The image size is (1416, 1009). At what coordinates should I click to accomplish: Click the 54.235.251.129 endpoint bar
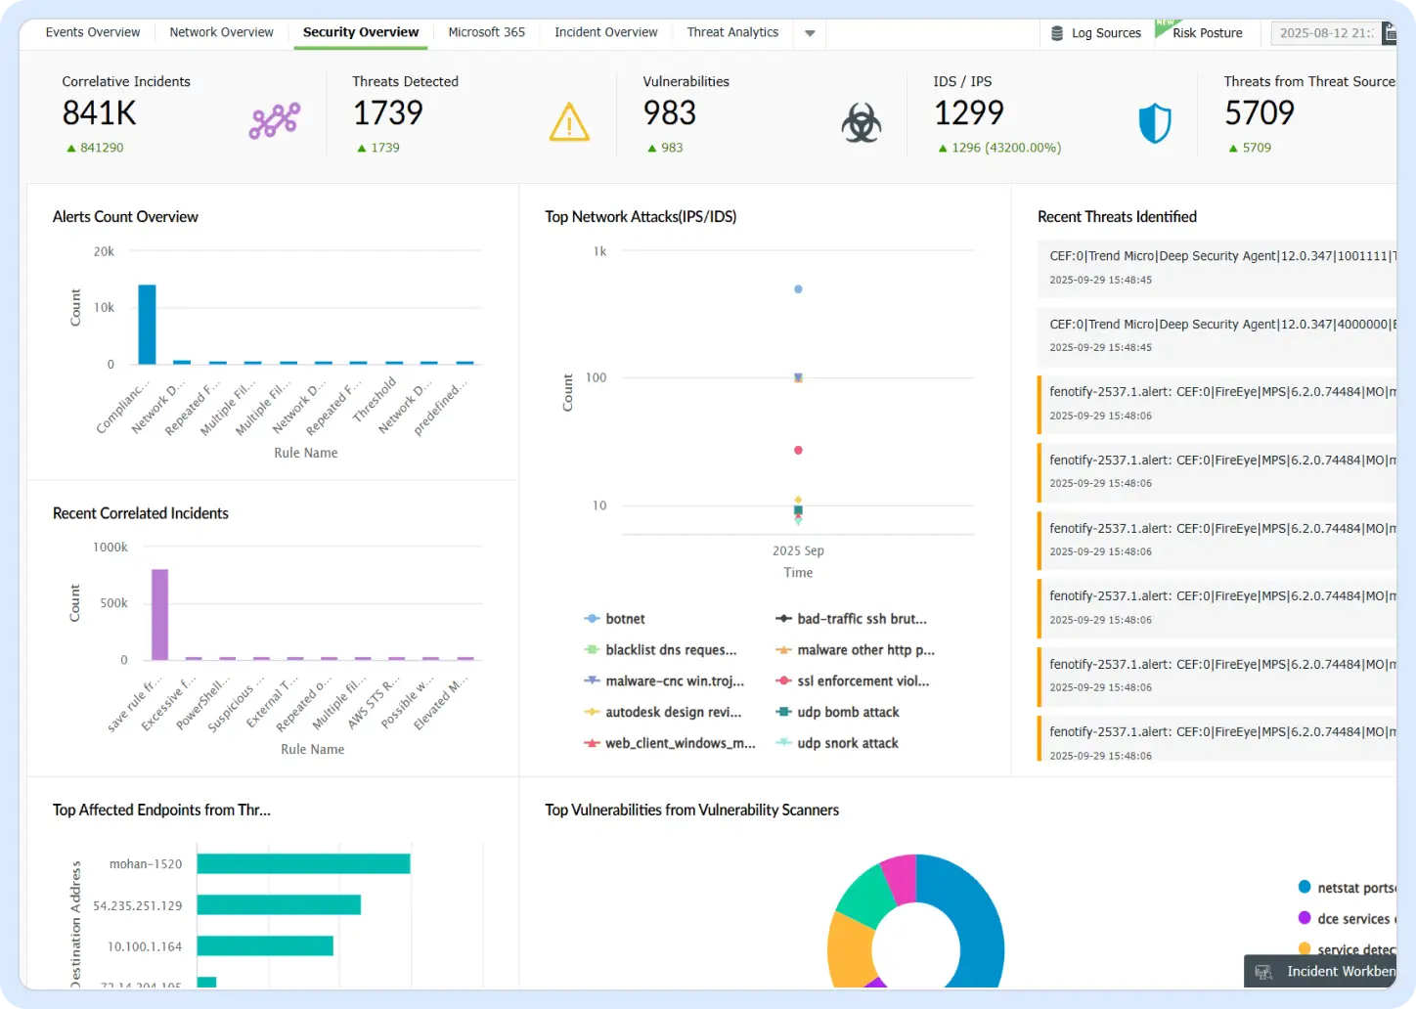(x=279, y=905)
